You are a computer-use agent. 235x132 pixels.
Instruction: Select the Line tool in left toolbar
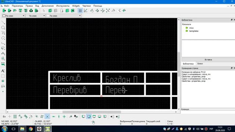coord(3,23)
